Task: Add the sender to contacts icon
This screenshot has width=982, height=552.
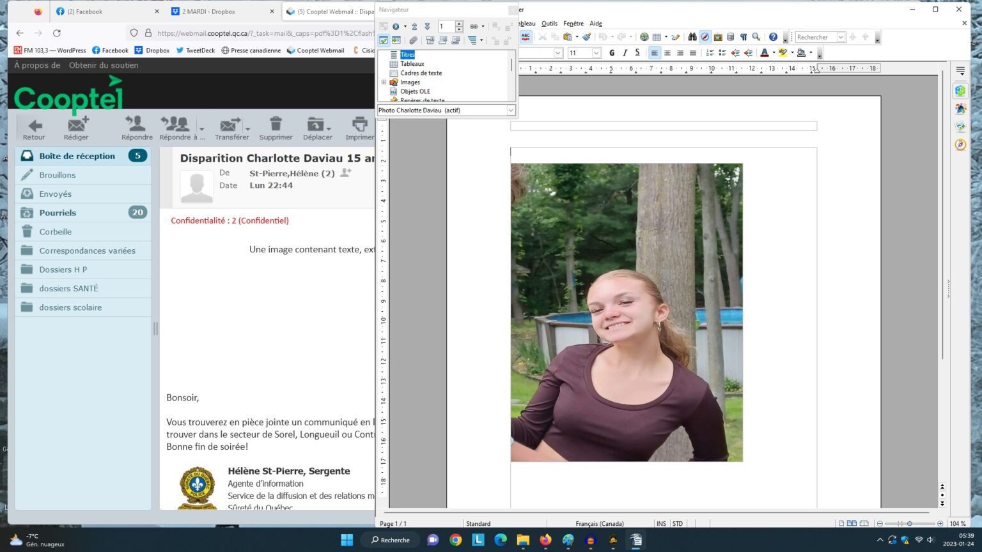Action: tap(346, 172)
